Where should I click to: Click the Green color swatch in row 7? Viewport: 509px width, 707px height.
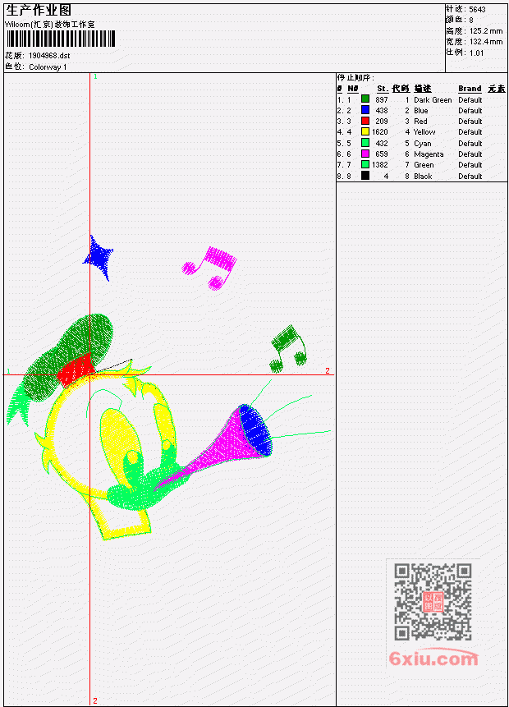[365, 164]
